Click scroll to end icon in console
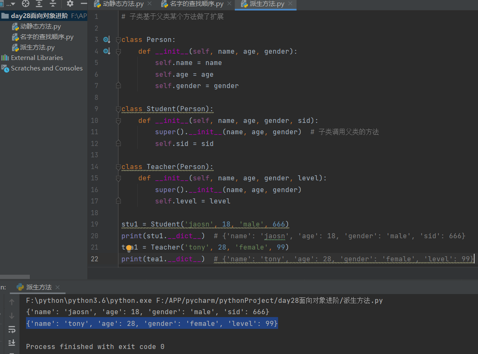 pos(12,343)
